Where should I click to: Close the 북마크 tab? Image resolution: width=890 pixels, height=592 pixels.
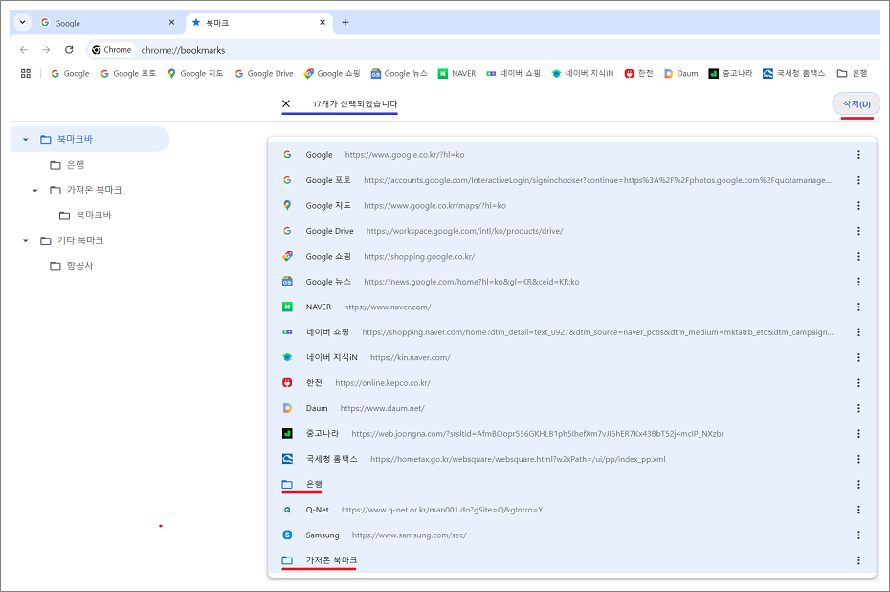[323, 23]
